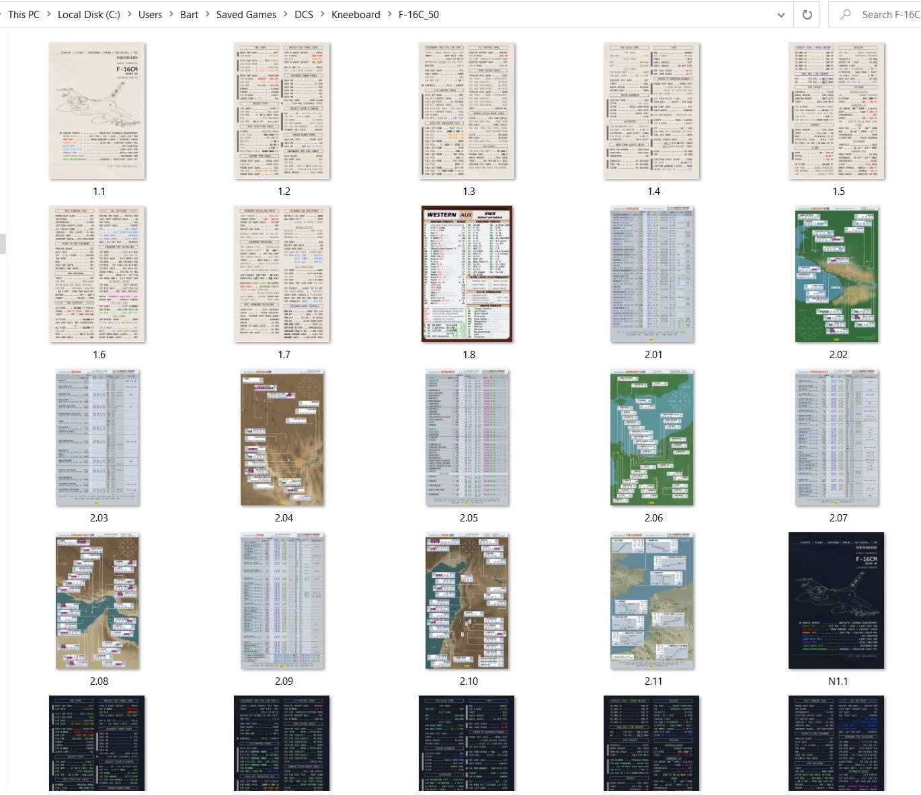Select thumbnail of file 2.03

[97, 437]
